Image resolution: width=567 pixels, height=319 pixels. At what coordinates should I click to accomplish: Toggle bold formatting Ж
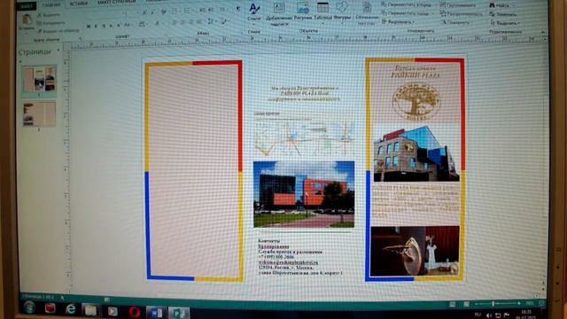tap(89, 26)
